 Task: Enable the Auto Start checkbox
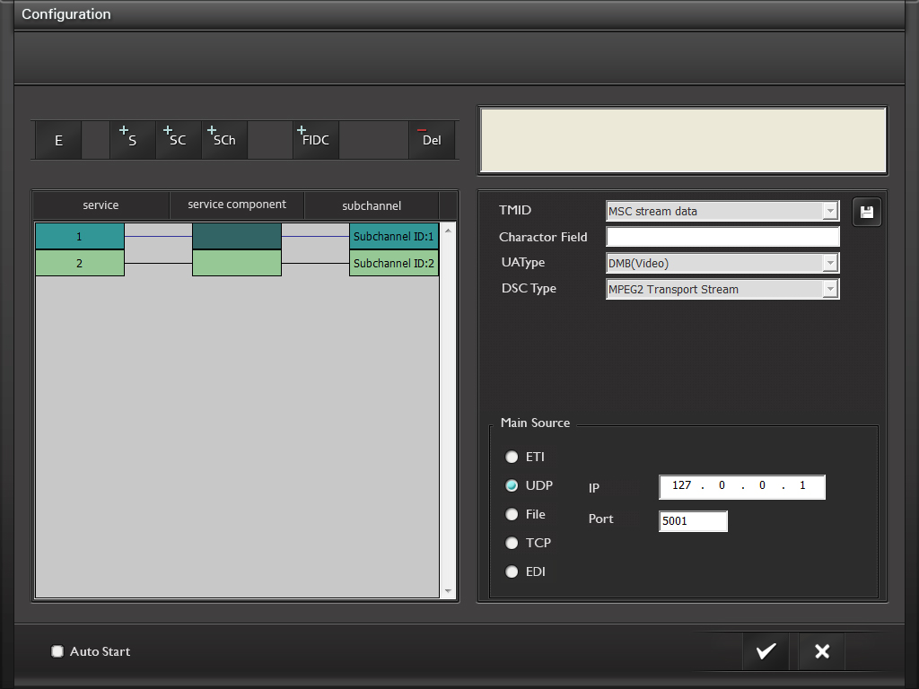coord(57,651)
